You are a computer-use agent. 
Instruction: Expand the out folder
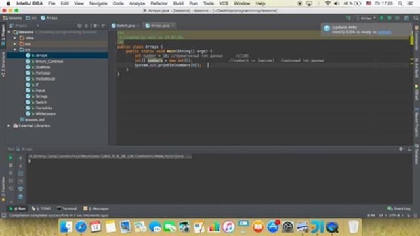point(15,44)
